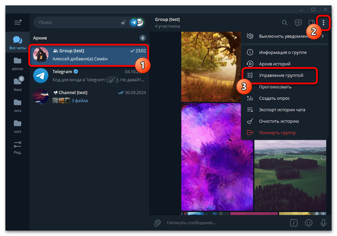Click the three-dot more options button
337x236 pixels.
click(324, 23)
